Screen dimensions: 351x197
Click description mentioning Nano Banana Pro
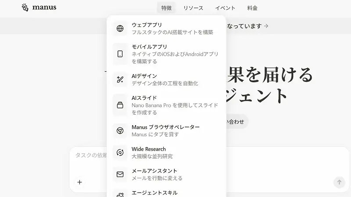(x=175, y=109)
